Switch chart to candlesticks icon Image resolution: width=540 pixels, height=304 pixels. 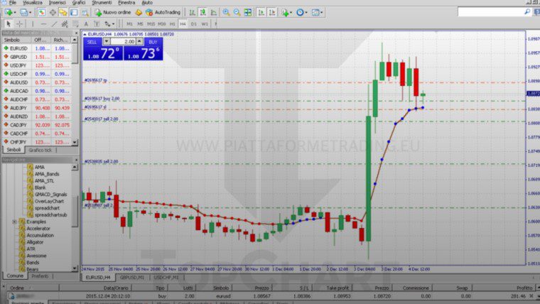[x=202, y=13]
